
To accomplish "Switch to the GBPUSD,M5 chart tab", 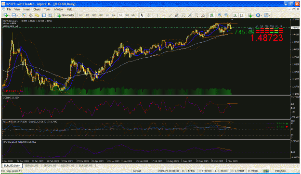I will (31, 165).
